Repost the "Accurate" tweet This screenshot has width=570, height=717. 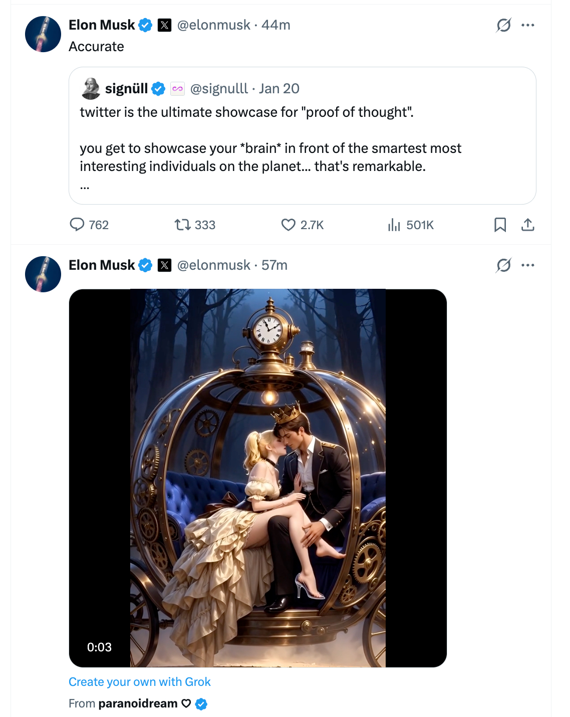click(x=183, y=225)
